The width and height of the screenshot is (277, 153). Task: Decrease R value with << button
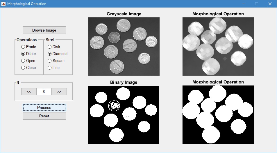pyautogui.click(x=29, y=92)
